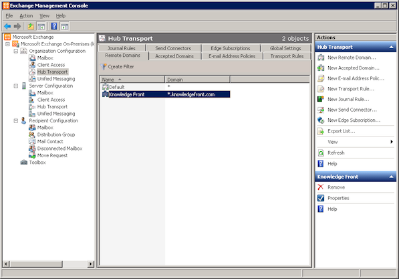Sort by the Name column header
The image size is (399, 279).
(x=132, y=80)
